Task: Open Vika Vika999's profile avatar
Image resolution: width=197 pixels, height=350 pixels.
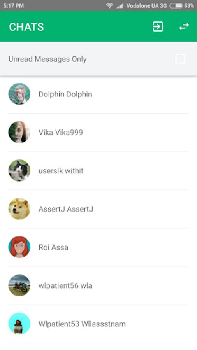Action: tap(19, 132)
